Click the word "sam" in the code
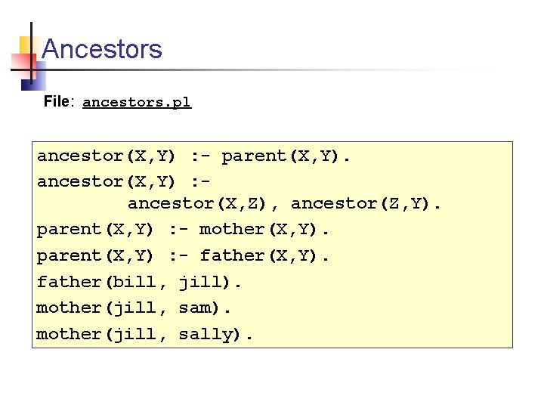The height and width of the screenshot is (408, 544). (195, 308)
